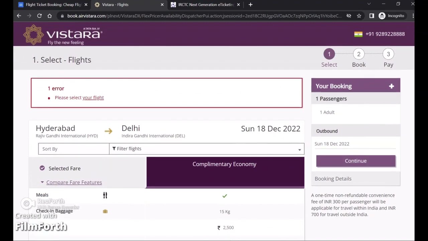Click the Meals cutlery icon
The image size is (428, 241).
point(105,195)
